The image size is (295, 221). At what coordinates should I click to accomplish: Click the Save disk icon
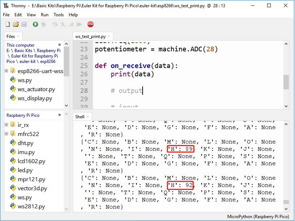coord(24,24)
